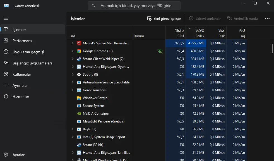Click Masaüstü Pencere Yöneticisi icon

[x=79, y=121]
